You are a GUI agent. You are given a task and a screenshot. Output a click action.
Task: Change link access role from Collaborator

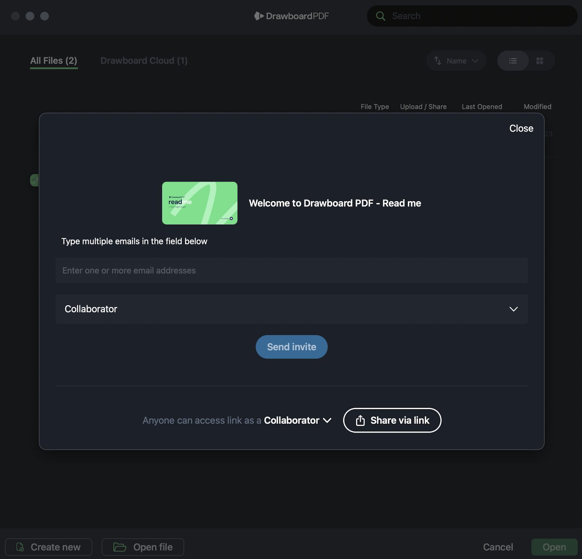point(298,421)
